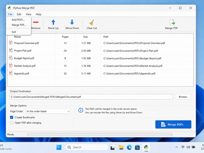Viewport: 204px width, 153px height.
Task: Select Exit in the File menu
Action: point(14,32)
